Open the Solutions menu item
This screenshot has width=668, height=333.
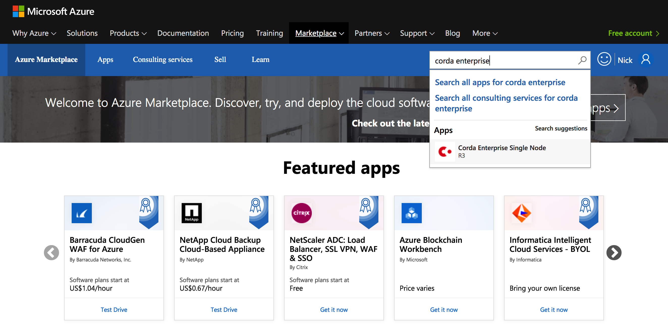82,33
